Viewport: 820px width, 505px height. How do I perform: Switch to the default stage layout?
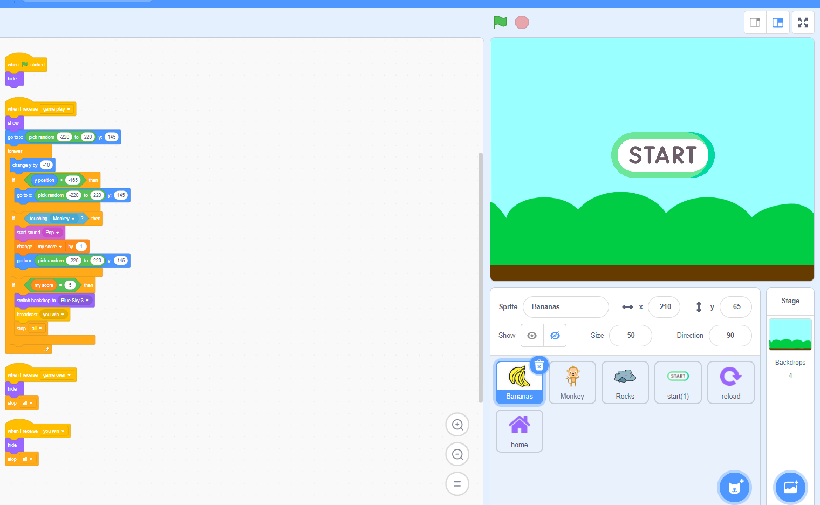pos(777,22)
